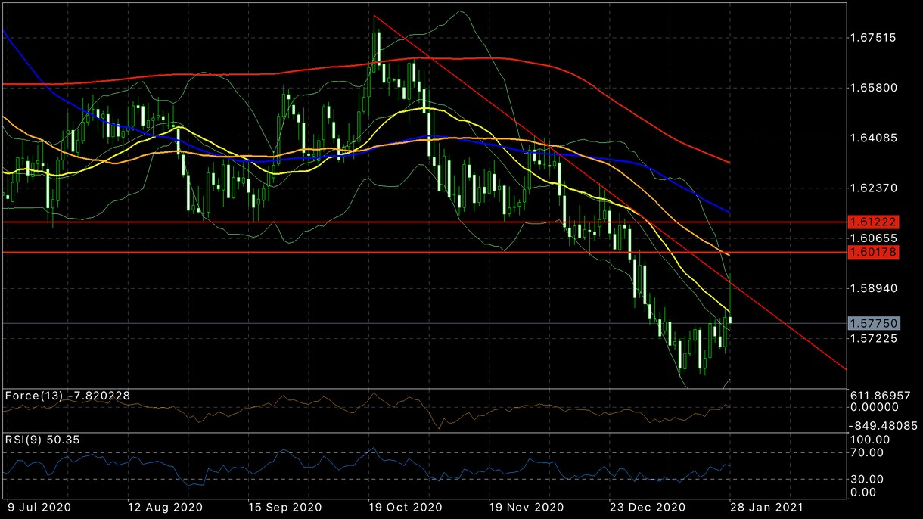923x519 pixels.
Task: Select the 30.00 RSI scale value
Action: 868,479
